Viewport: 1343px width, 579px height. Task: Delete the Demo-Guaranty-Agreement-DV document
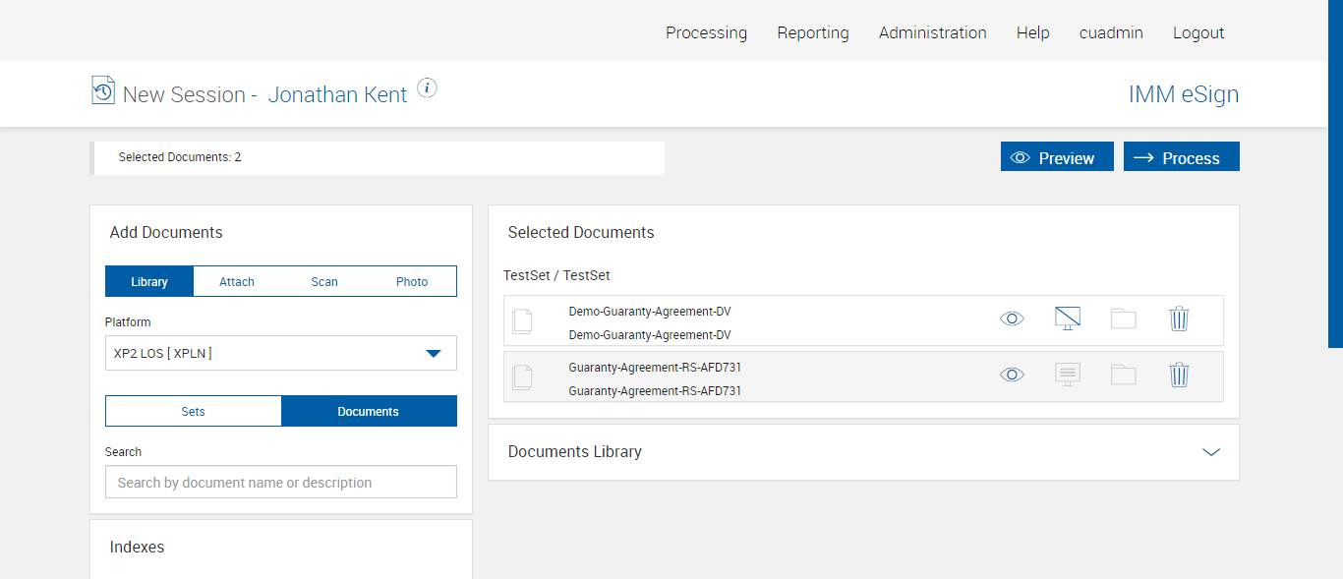(x=1179, y=318)
